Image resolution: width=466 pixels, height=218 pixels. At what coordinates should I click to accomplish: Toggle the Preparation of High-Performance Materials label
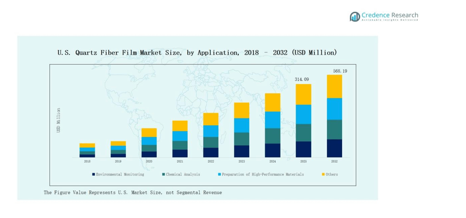262,174
